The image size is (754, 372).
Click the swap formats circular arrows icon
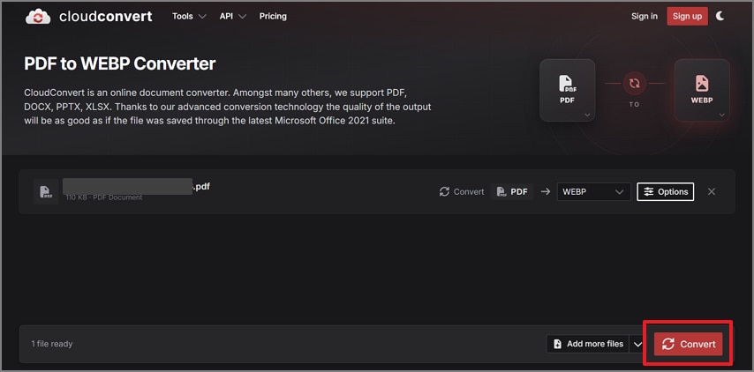click(634, 84)
